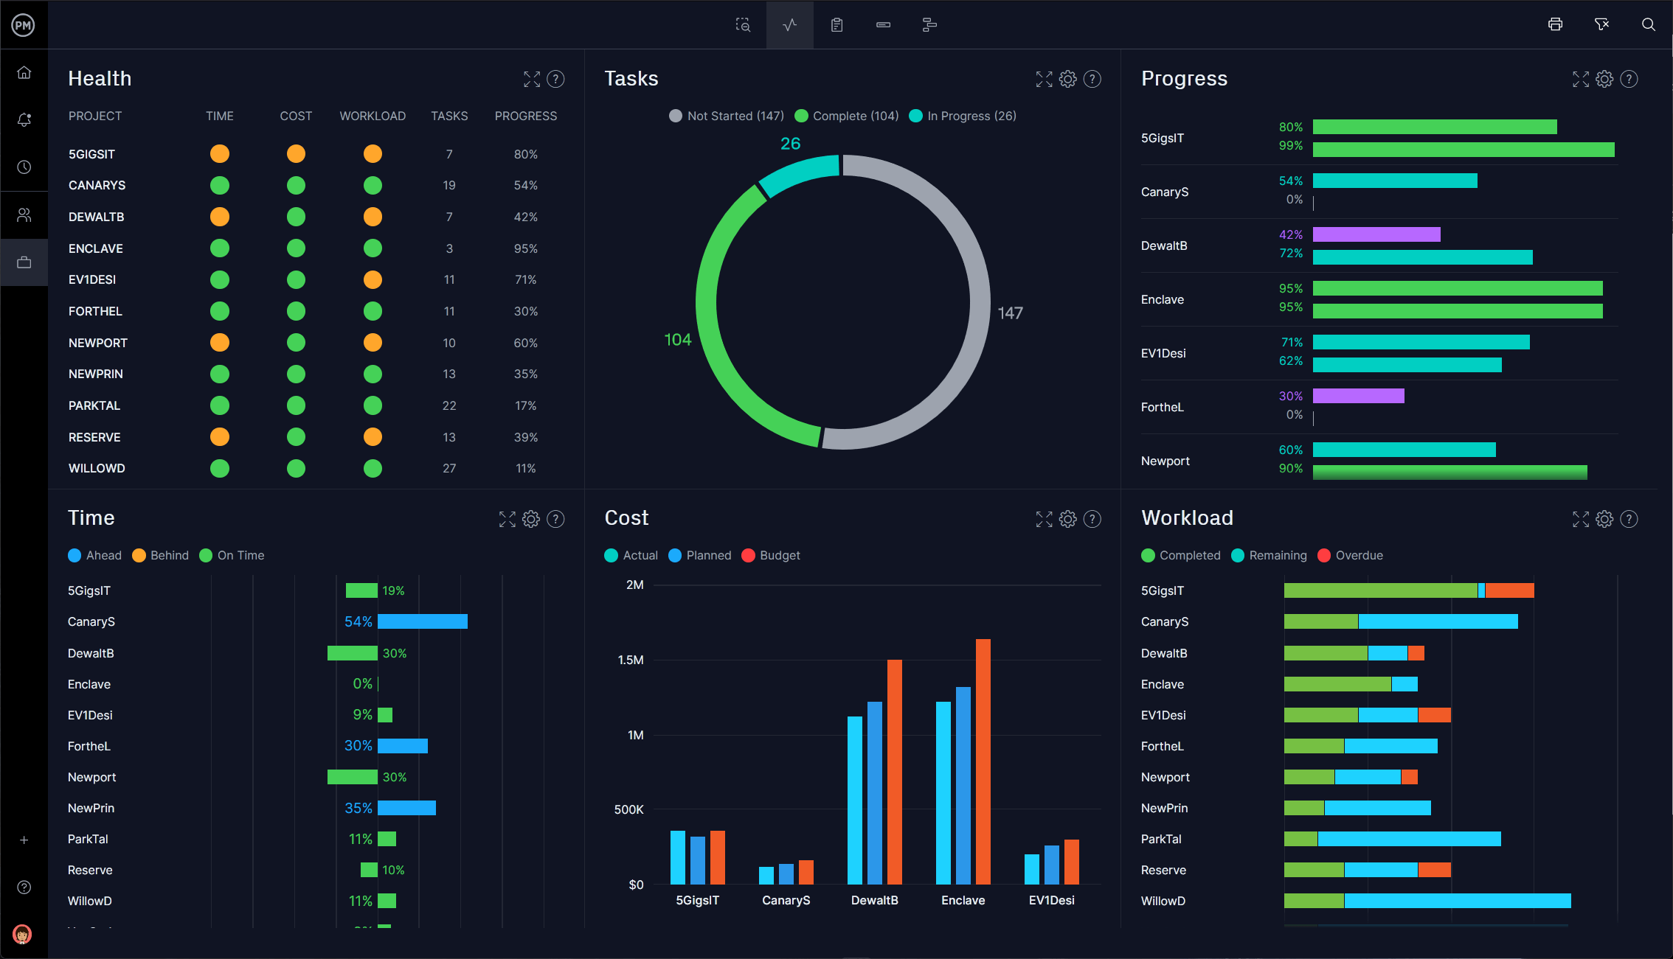Expand the Time panel to full screen
The width and height of the screenshot is (1673, 959).
tap(508, 519)
